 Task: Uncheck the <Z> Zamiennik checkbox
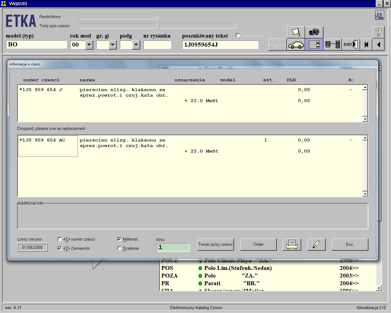[60, 249]
